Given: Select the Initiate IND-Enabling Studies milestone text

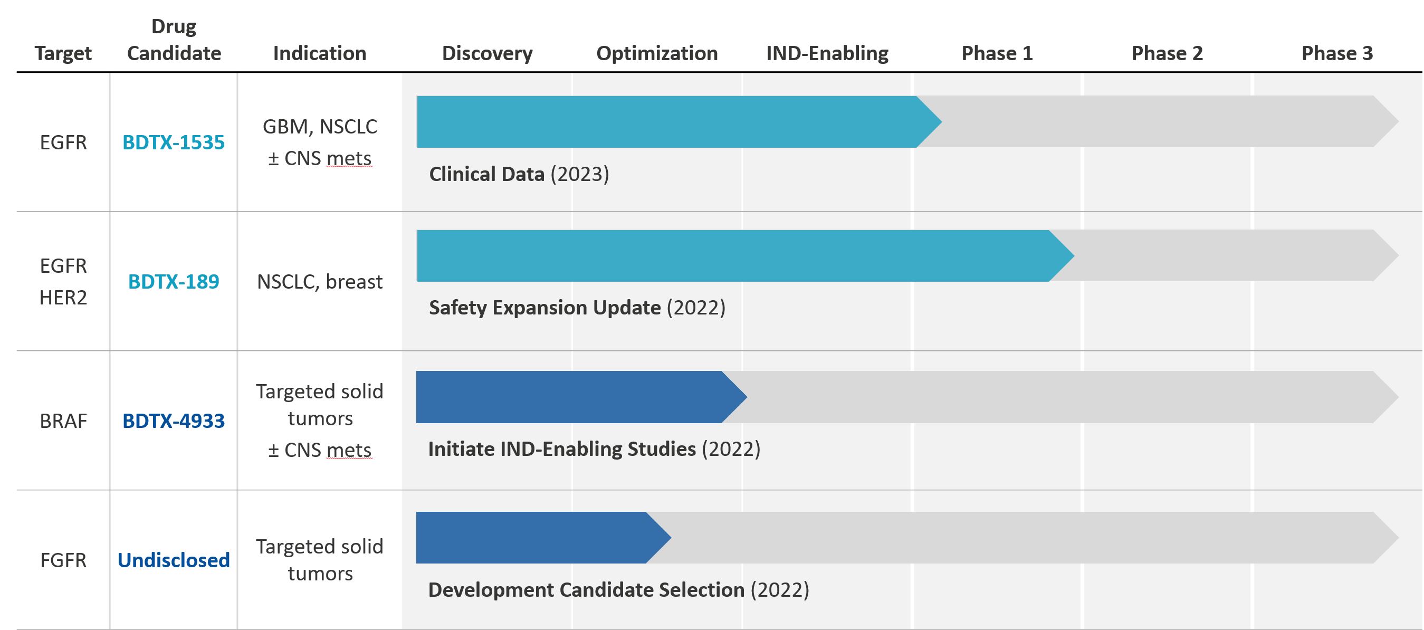Looking at the screenshot, I should click(594, 450).
